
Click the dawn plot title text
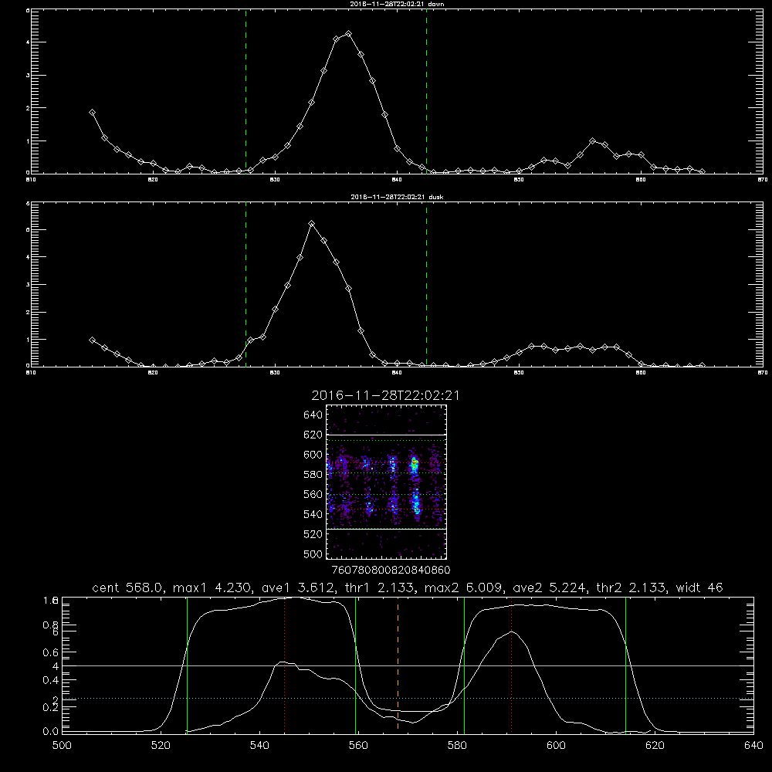coord(397,4)
